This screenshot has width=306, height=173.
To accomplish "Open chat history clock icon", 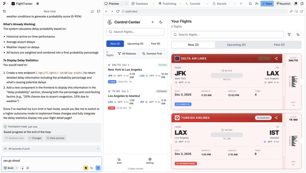I will click(x=4, y=11).
